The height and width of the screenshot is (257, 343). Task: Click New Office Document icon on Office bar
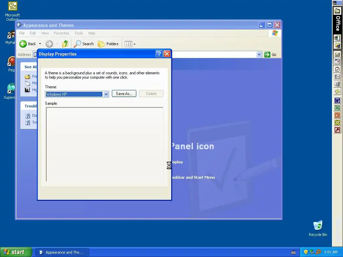point(337,38)
